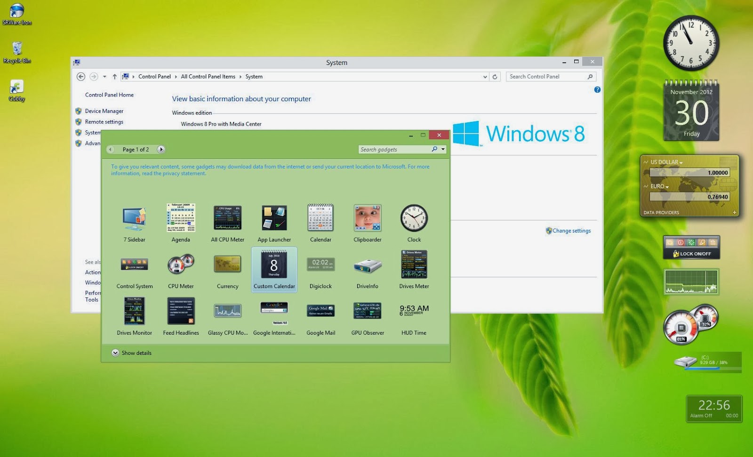Toggle LOCK ON/OFF in Control System gadget
Image resolution: width=753 pixels, height=457 pixels.
[x=692, y=254]
